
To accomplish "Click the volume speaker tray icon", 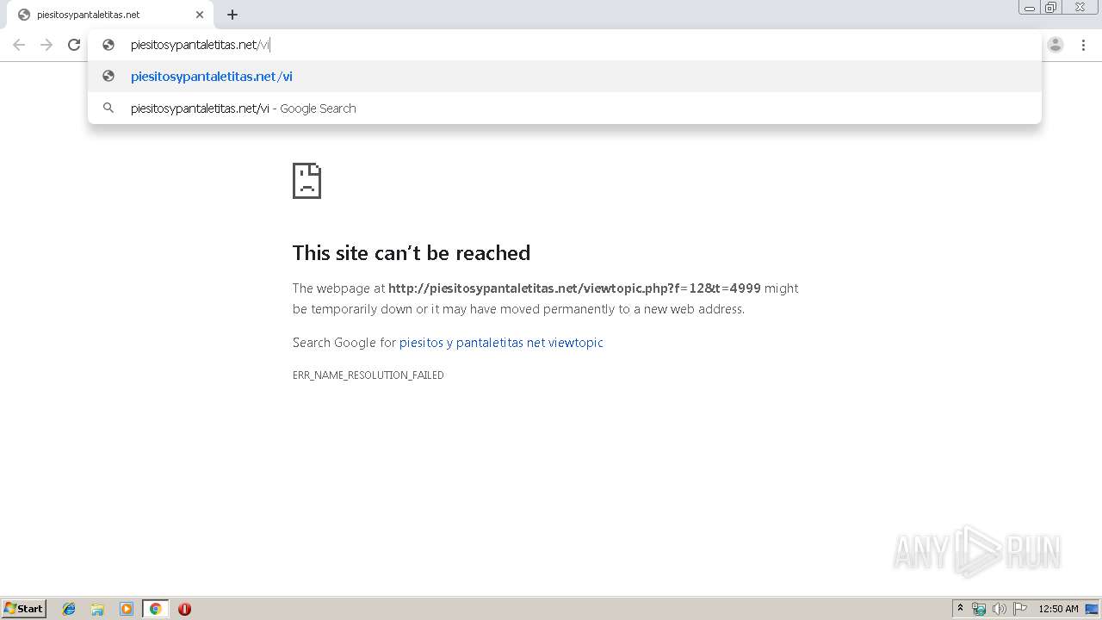I will (x=1000, y=609).
